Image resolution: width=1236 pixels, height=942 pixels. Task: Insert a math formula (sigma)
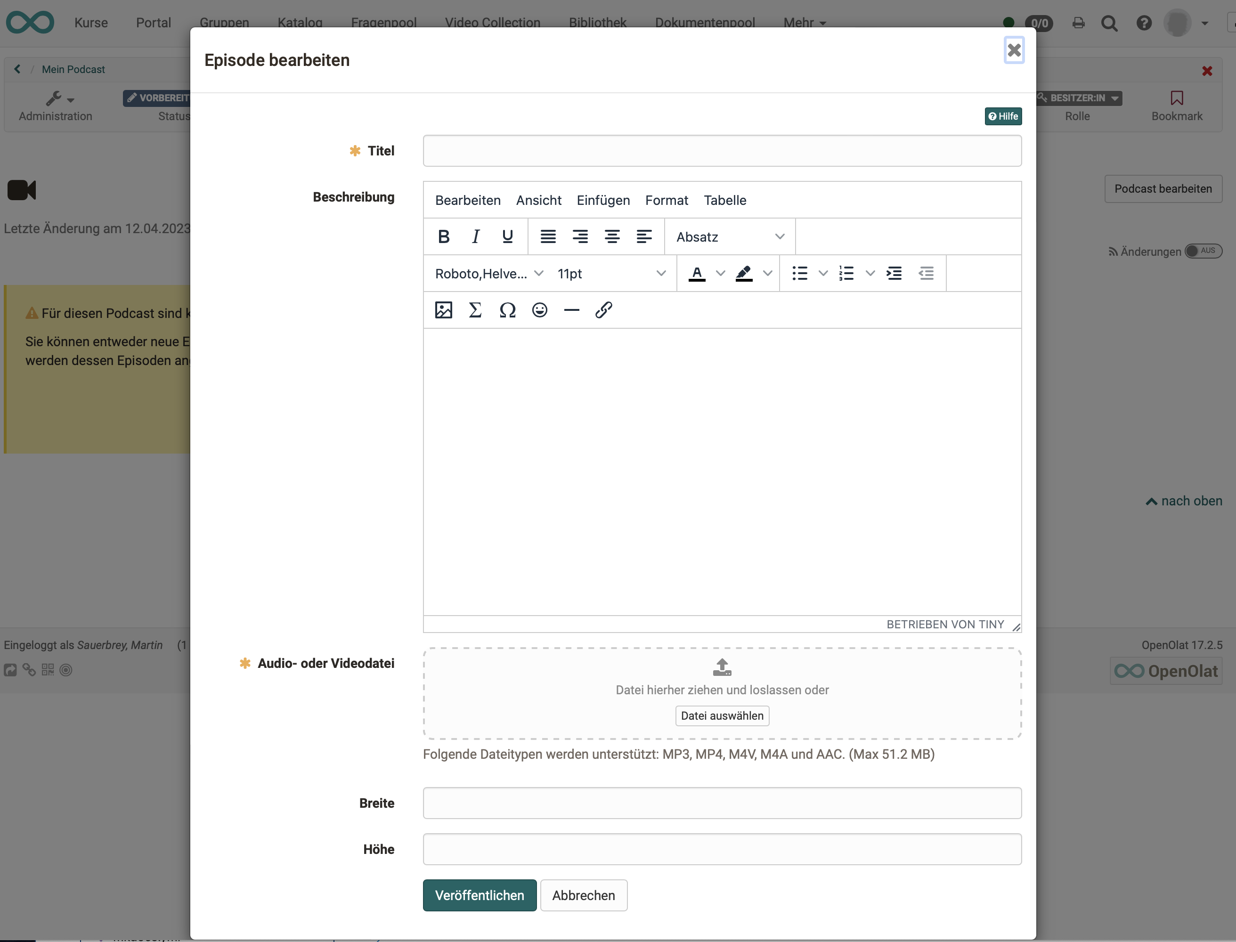pos(476,310)
